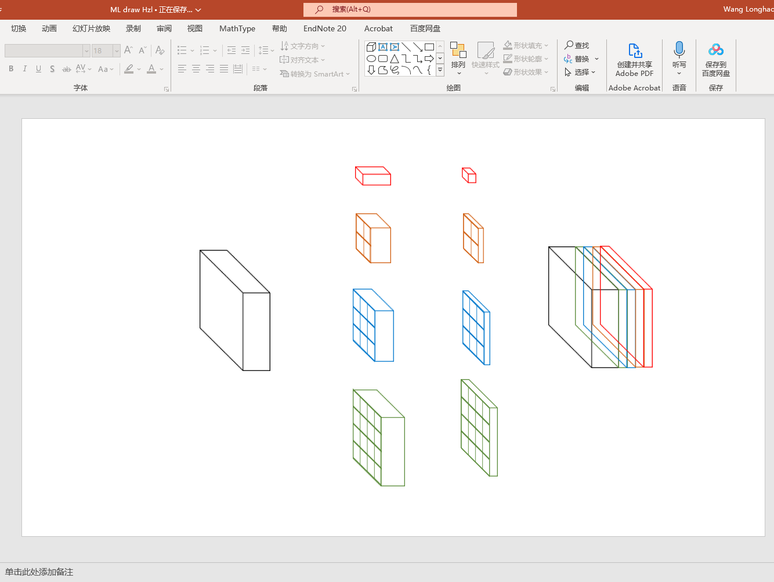774x582 pixels.
Task: Center-align paragraph text
Action: [196, 69]
